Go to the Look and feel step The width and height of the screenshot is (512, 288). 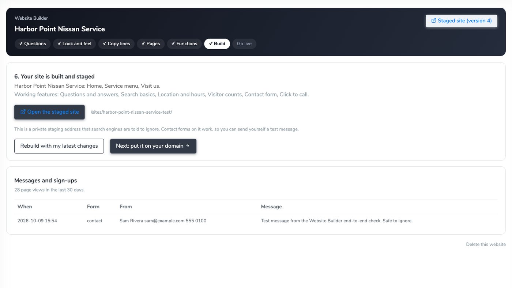(75, 44)
